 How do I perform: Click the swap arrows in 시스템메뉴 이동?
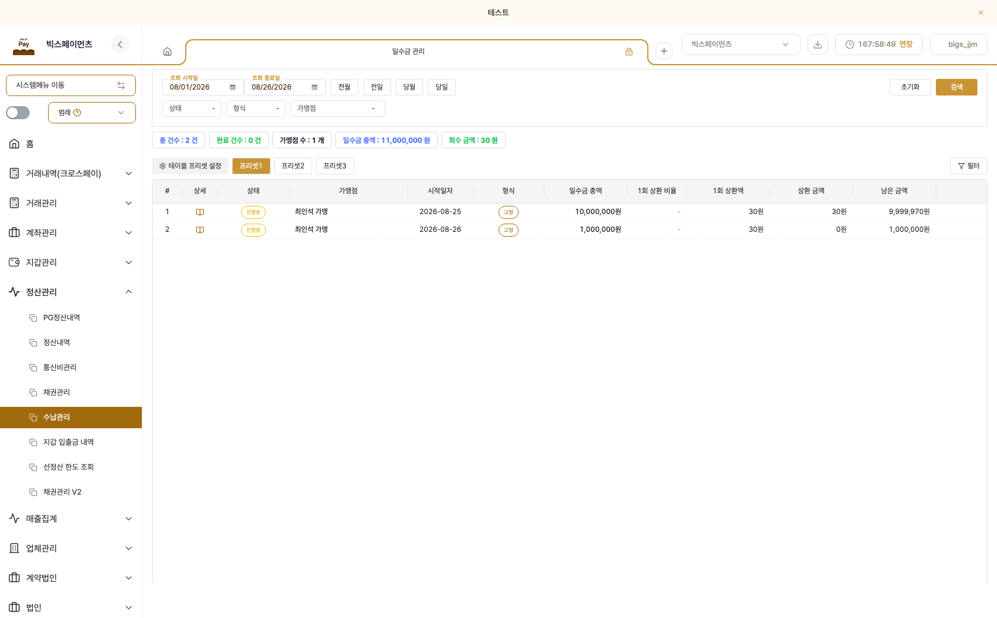coord(121,85)
